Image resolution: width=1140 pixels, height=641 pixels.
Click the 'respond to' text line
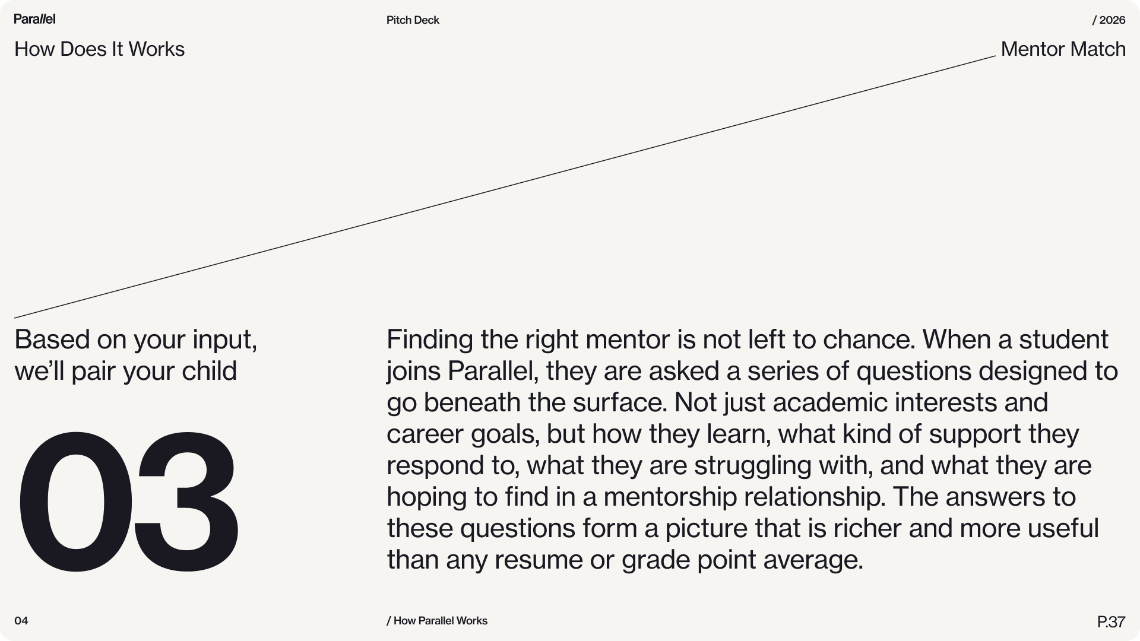click(x=739, y=466)
